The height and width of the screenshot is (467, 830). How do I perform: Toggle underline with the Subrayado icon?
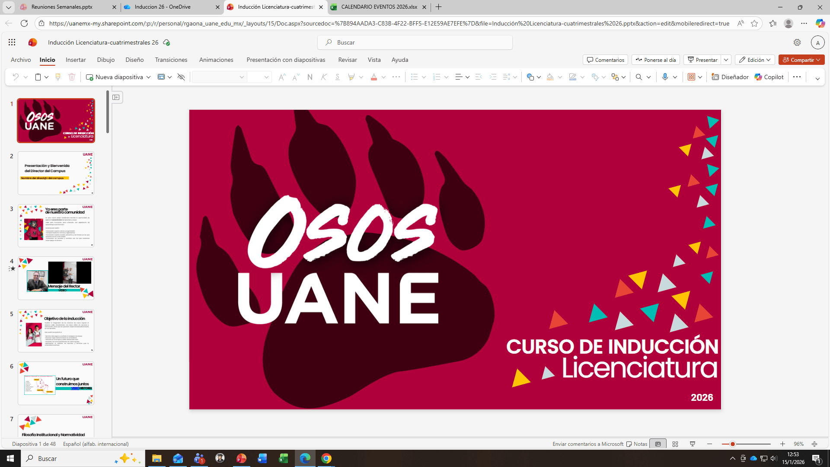[x=338, y=77]
